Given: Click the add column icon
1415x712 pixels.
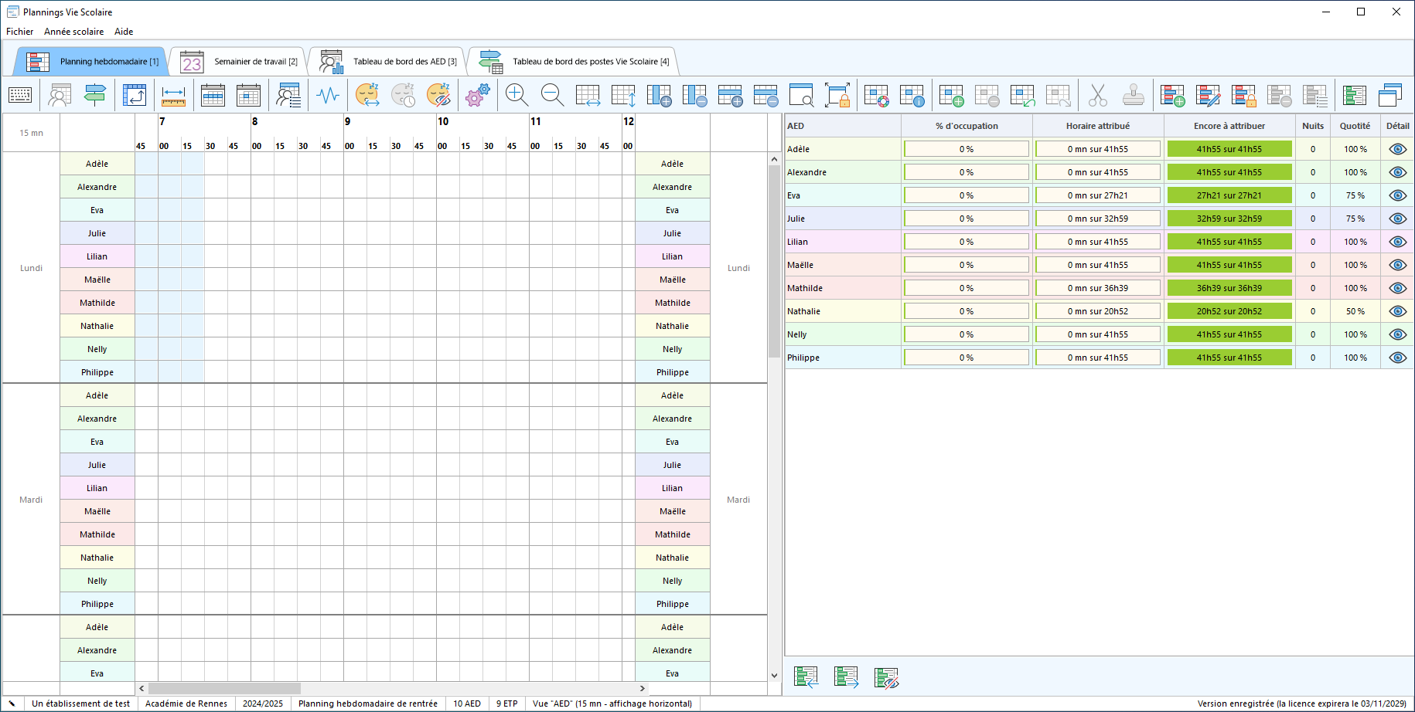Looking at the screenshot, I should tap(659, 95).
